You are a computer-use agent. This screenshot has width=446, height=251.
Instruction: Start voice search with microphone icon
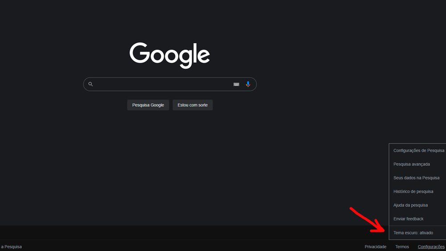248,84
